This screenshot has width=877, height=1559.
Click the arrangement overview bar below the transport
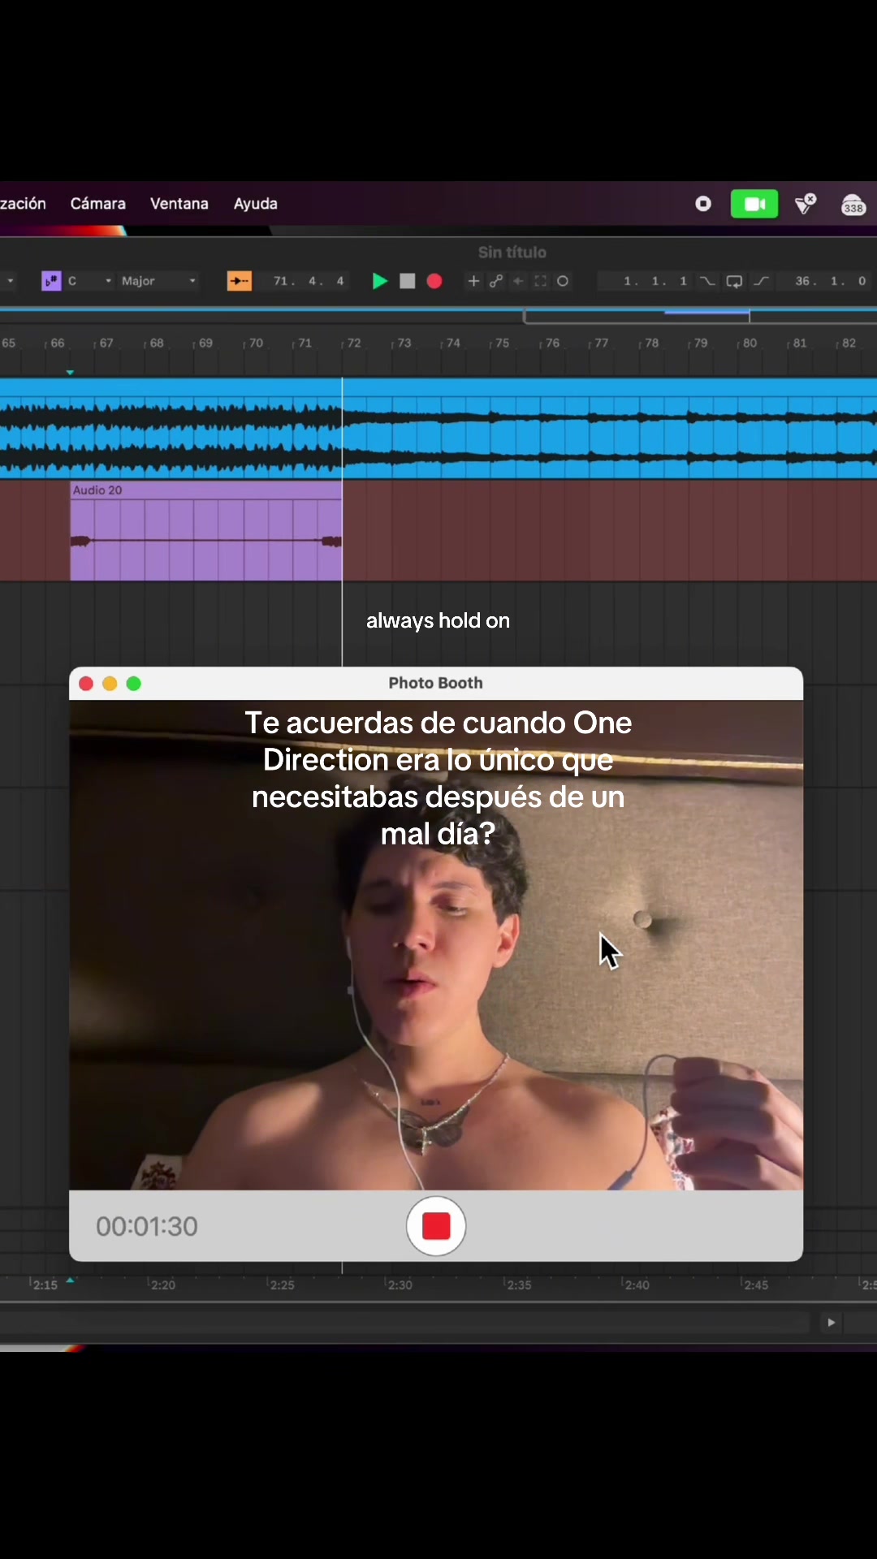pyautogui.click(x=438, y=316)
